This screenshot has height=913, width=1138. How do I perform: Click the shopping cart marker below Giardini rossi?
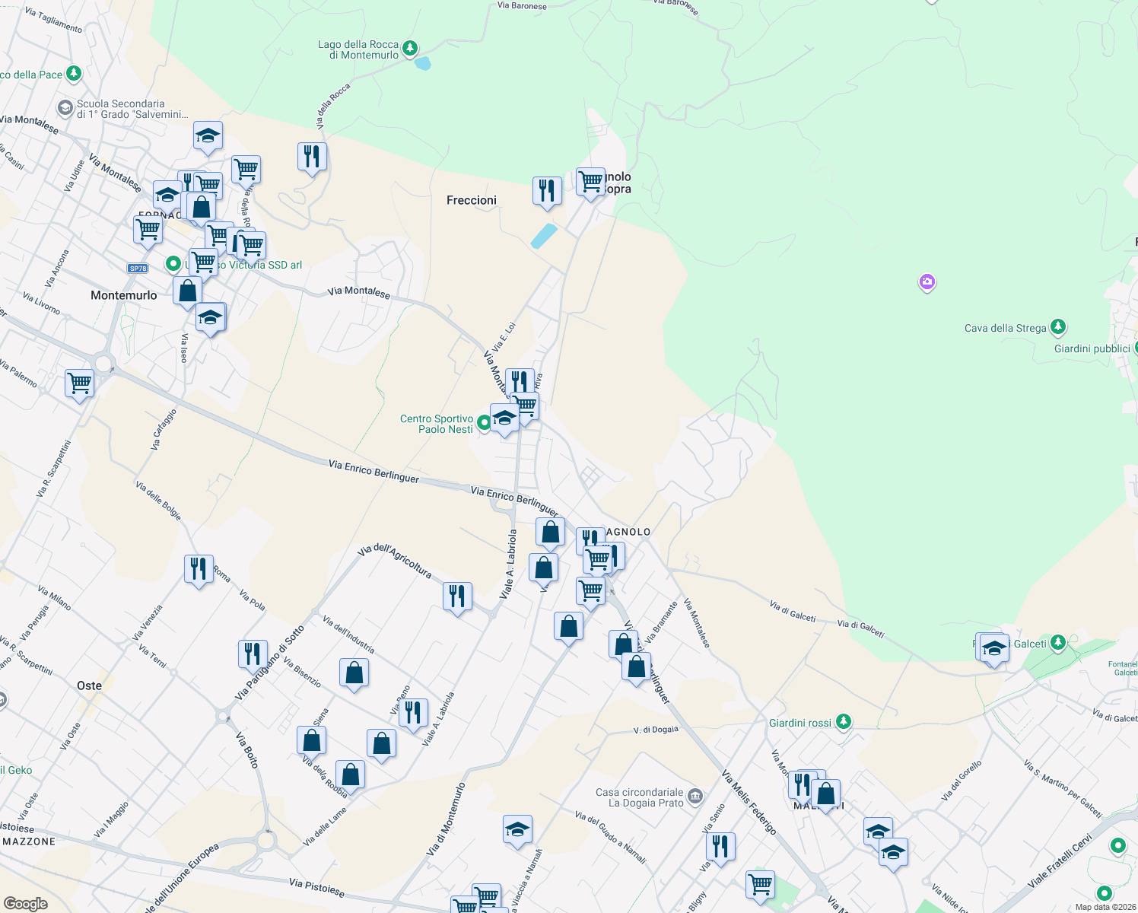(760, 883)
